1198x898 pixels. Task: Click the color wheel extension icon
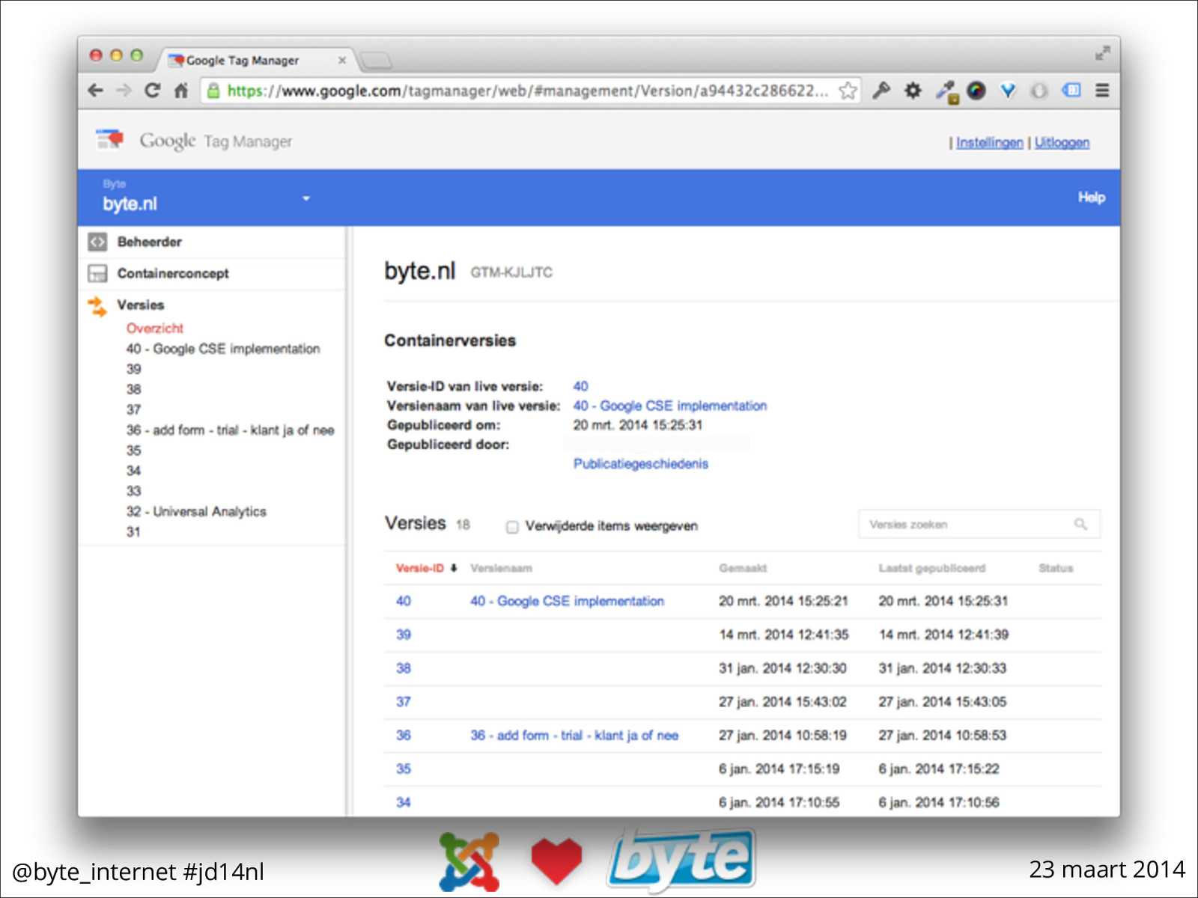click(x=976, y=91)
